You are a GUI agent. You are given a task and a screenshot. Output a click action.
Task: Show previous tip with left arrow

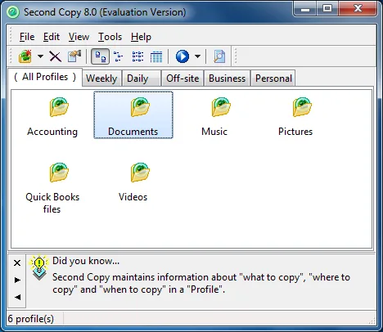click(x=17, y=297)
